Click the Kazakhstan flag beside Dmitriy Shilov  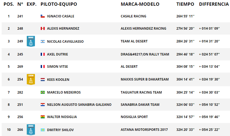pos(43,130)
